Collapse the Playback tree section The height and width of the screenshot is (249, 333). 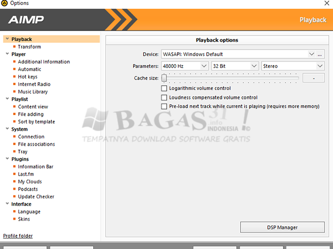7,39
